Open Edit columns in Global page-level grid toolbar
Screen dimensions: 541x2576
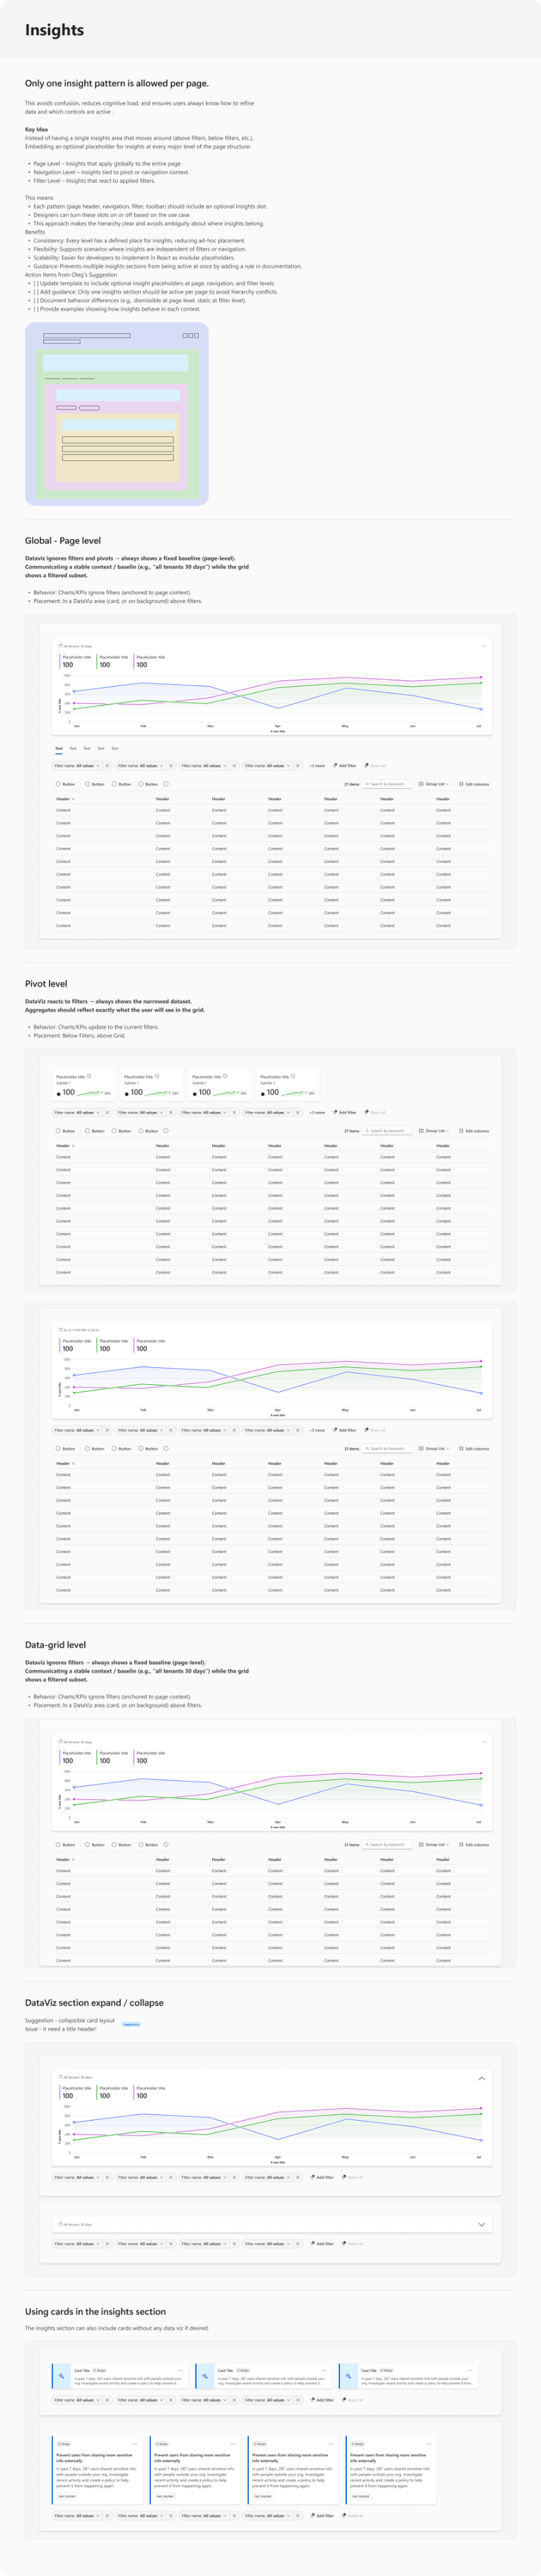coord(474,784)
